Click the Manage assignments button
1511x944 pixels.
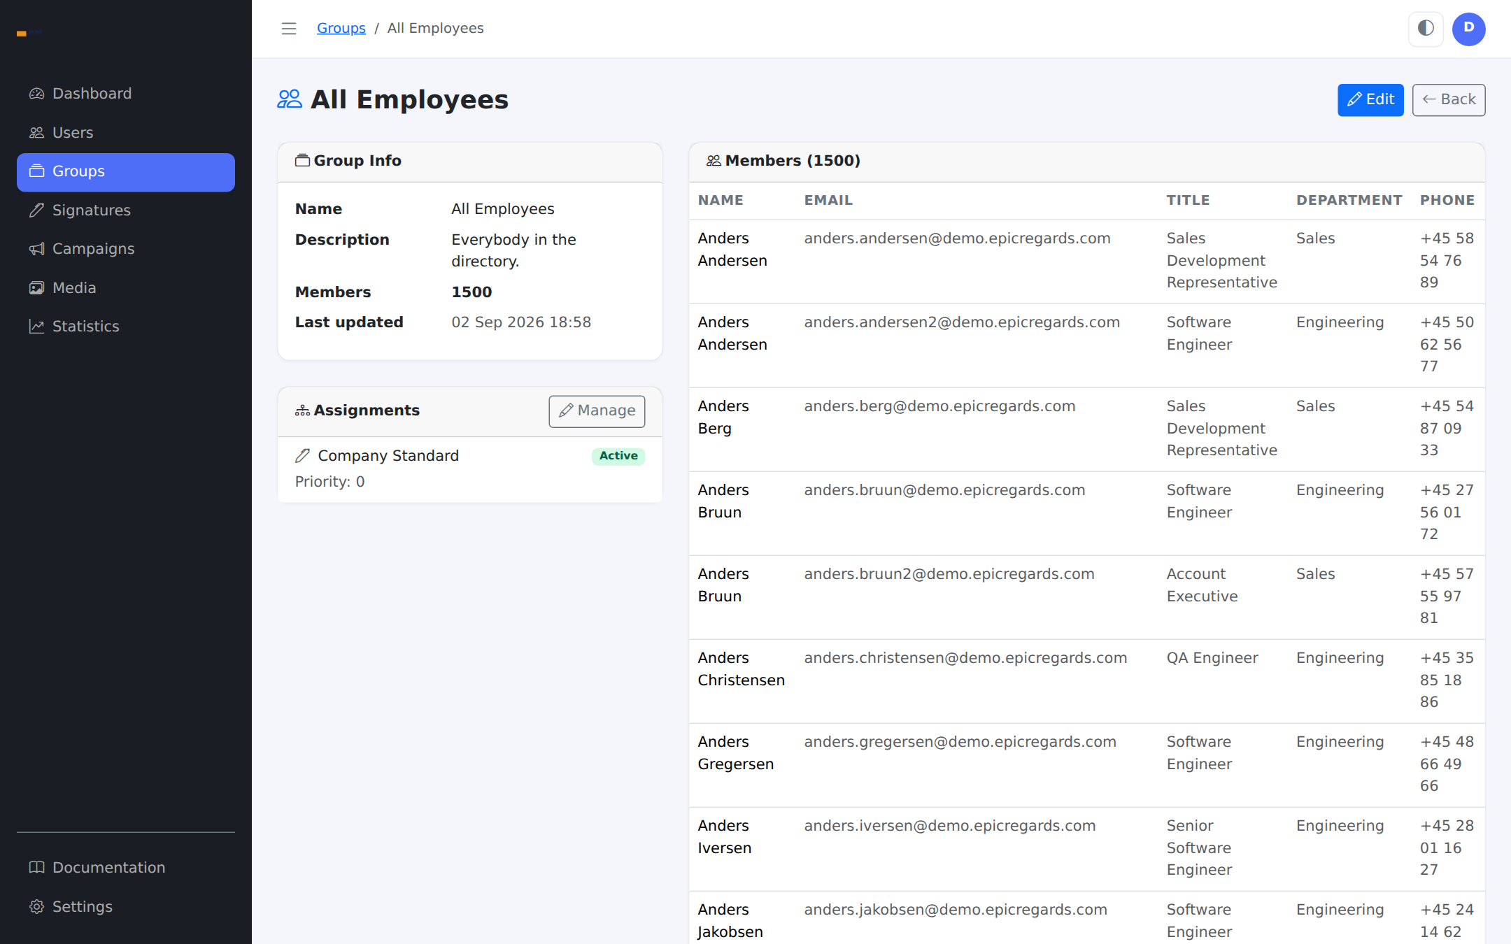point(597,411)
